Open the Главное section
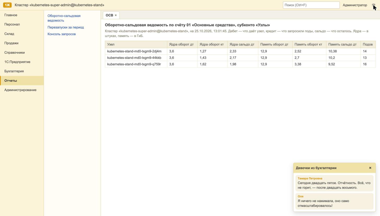 [x=22, y=15]
